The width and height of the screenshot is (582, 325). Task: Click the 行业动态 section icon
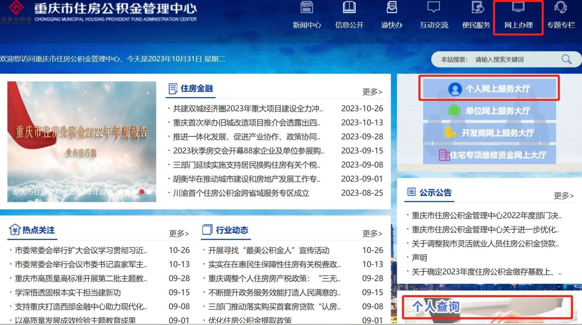tap(207, 230)
